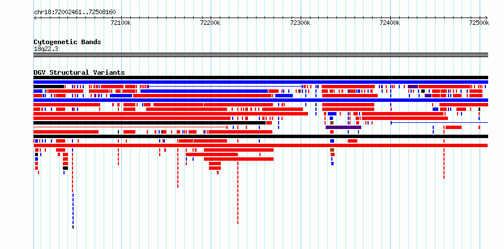This screenshot has height=249, width=504.
Task: Select the blue dashed vertical variant column
Action: pos(73,209)
